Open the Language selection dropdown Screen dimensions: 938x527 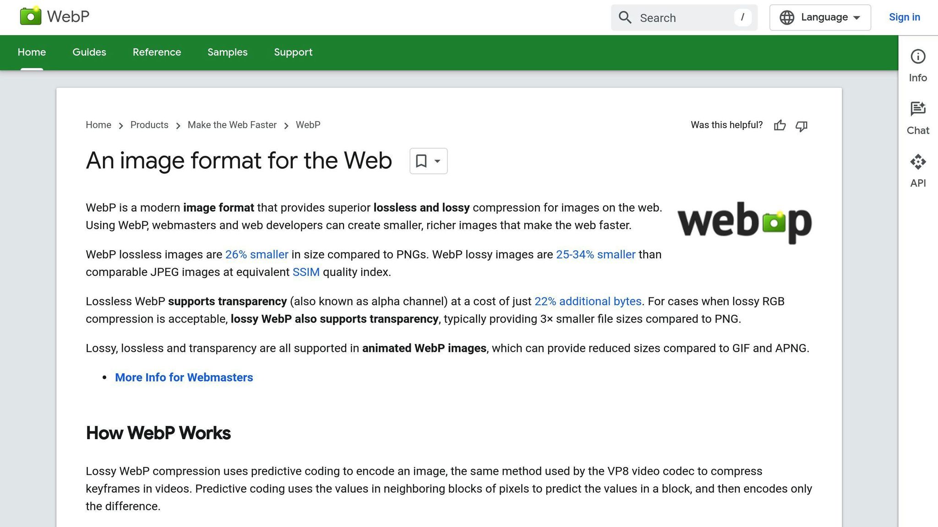point(820,17)
